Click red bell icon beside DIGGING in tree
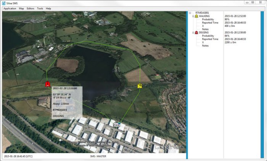267x161 pixels. [196, 33]
